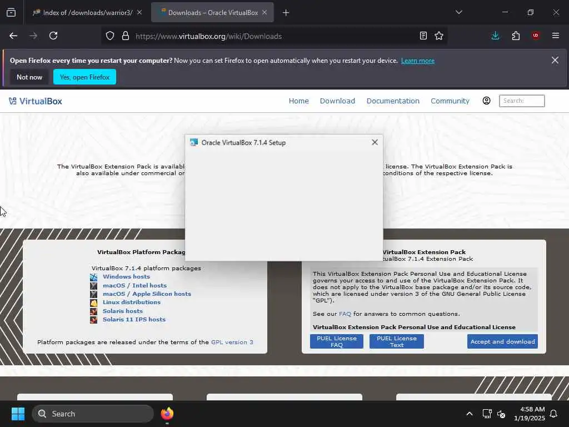Open the FAQ link in Extension Pack card
This screenshot has height=427, width=569.
tap(345, 314)
